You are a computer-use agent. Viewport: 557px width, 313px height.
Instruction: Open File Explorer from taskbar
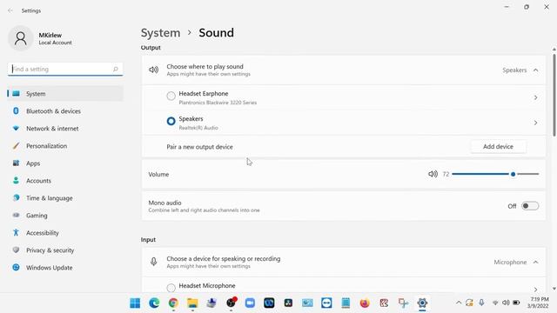(192, 303)
